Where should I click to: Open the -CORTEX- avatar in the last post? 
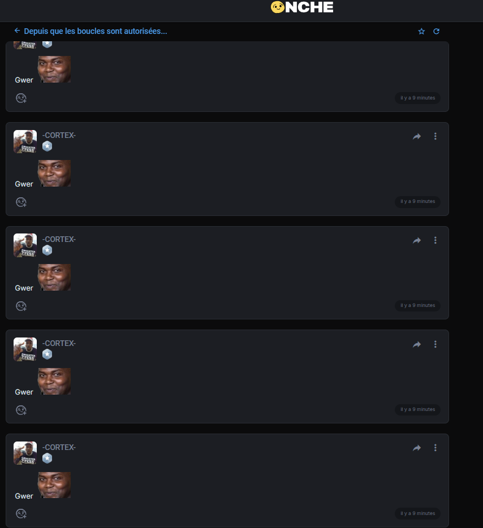[x=25, y=453]
